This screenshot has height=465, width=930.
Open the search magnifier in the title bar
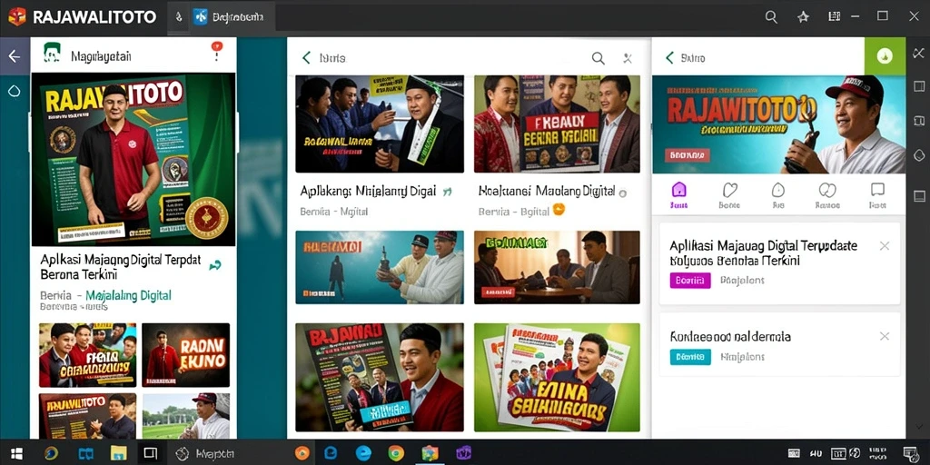771,17
